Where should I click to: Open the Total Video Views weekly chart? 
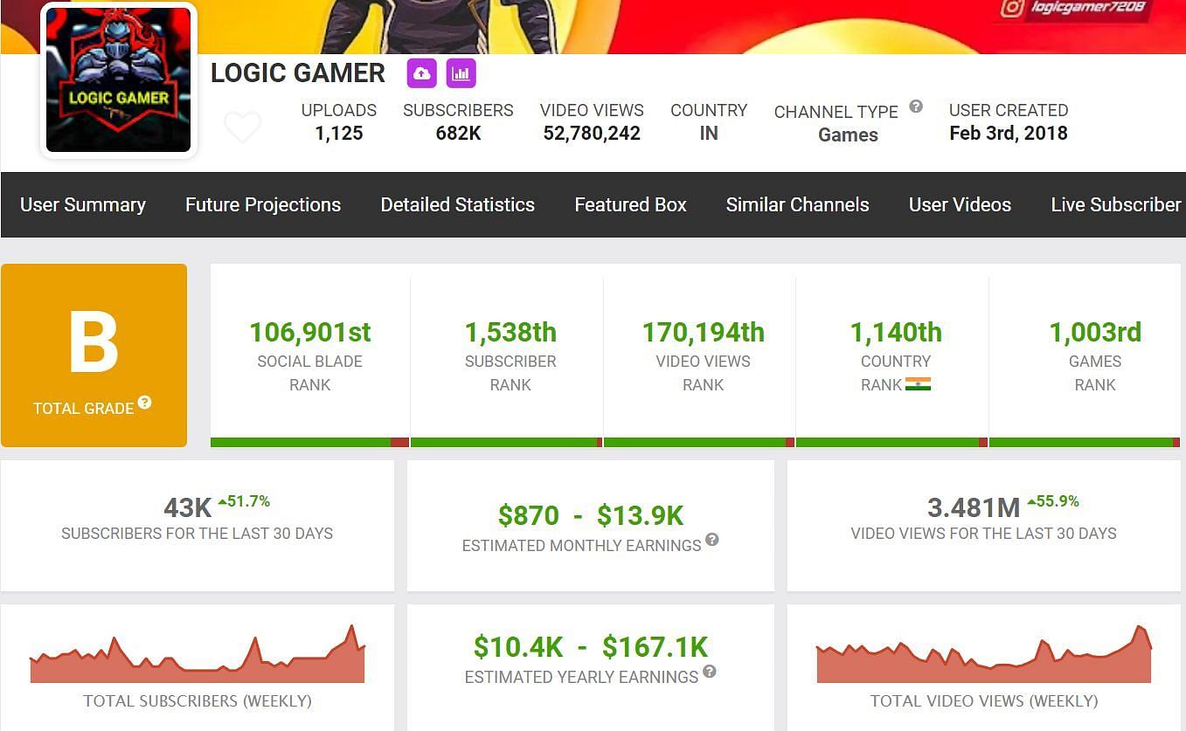(984, 653)
